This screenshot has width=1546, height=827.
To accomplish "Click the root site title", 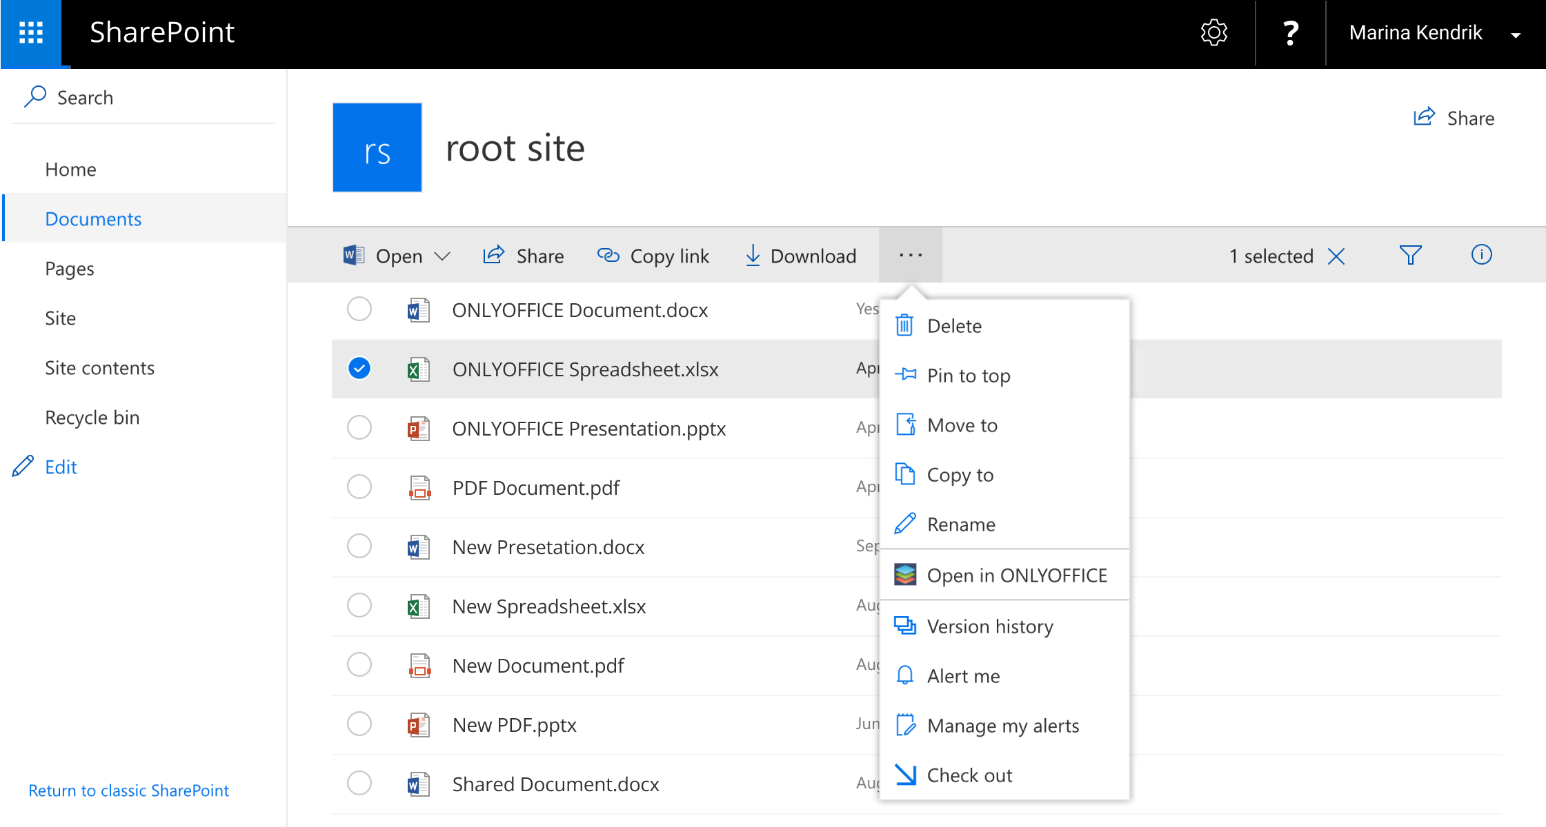I will pos(515,148).
